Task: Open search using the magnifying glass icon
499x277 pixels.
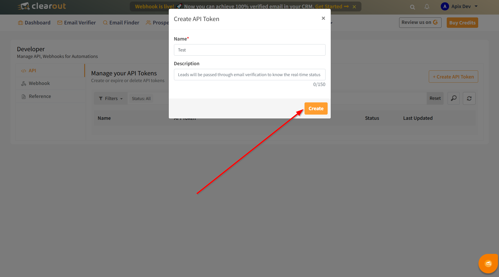Action: coord(412,7)
